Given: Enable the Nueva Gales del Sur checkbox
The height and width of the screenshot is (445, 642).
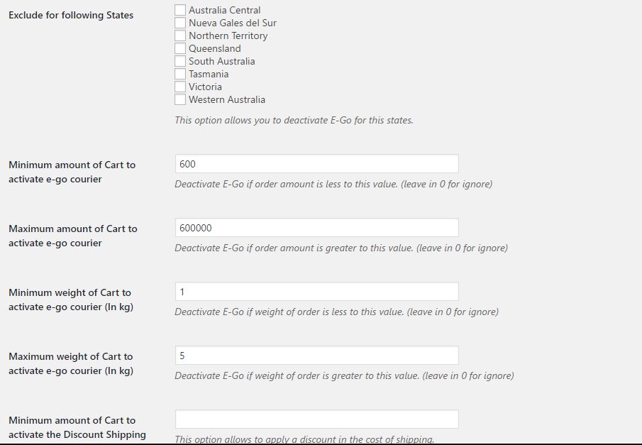Looking at the screenshot, I should [x=180, y=23].
